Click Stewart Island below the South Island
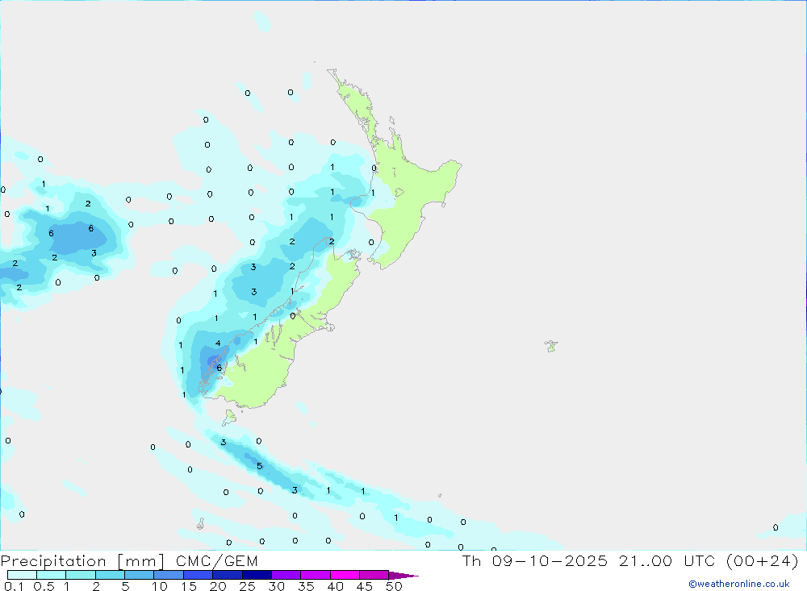 (229, 417)
